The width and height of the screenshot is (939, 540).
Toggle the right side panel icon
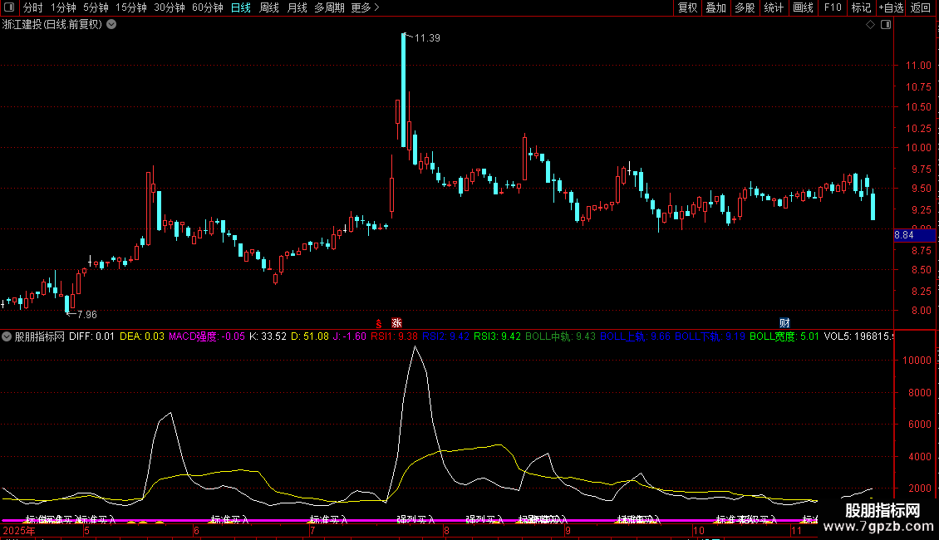click(886, 25)
